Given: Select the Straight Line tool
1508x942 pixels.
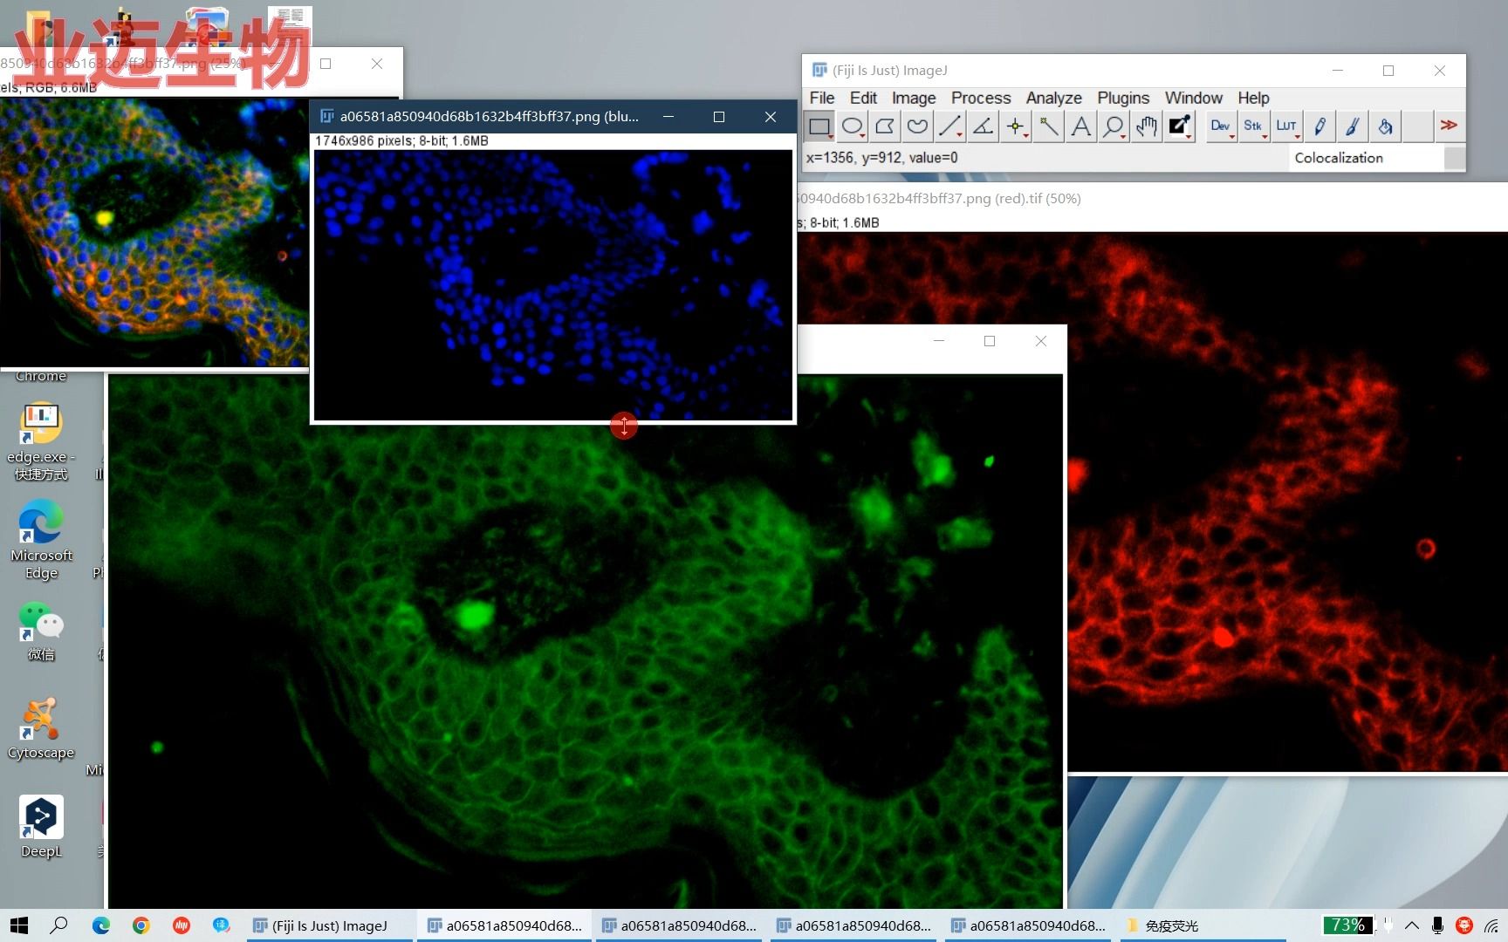Looking at the screenshot, I should point(949,126).
